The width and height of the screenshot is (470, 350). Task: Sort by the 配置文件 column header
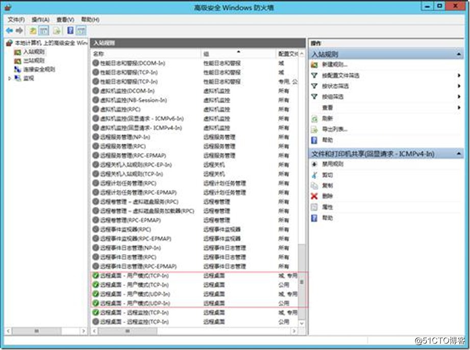287,54
